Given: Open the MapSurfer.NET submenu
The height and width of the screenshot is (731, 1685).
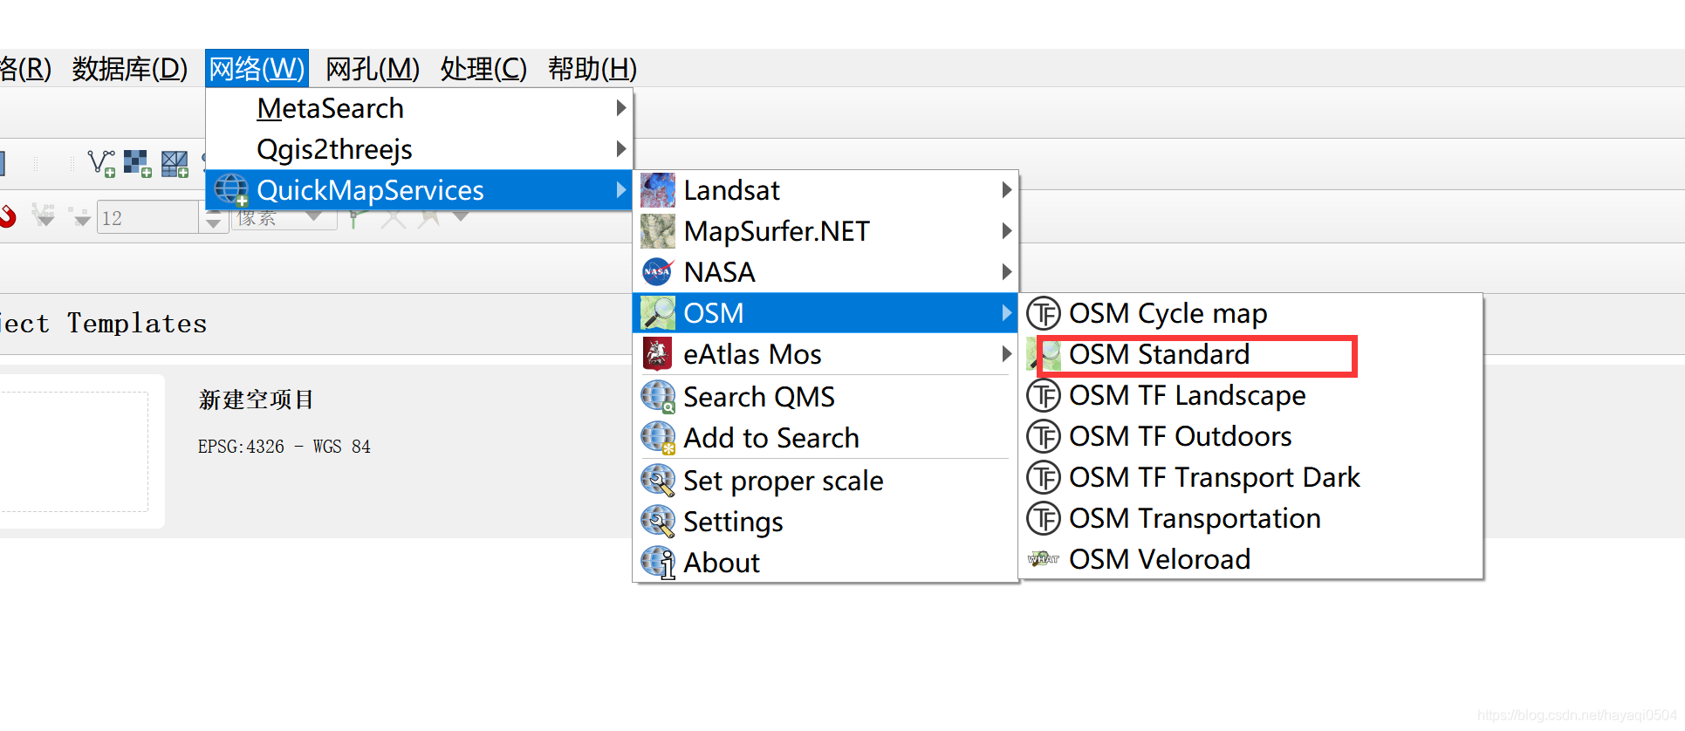Looking at the screenshot, I should click(x=825, y=231).
